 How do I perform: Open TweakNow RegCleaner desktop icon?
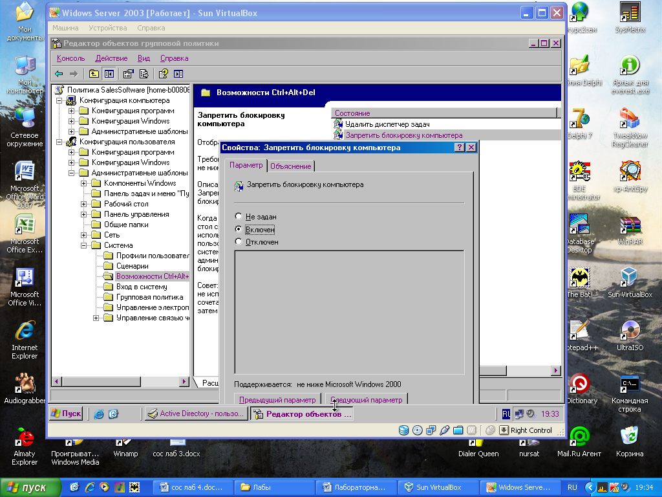pos(630,127)
